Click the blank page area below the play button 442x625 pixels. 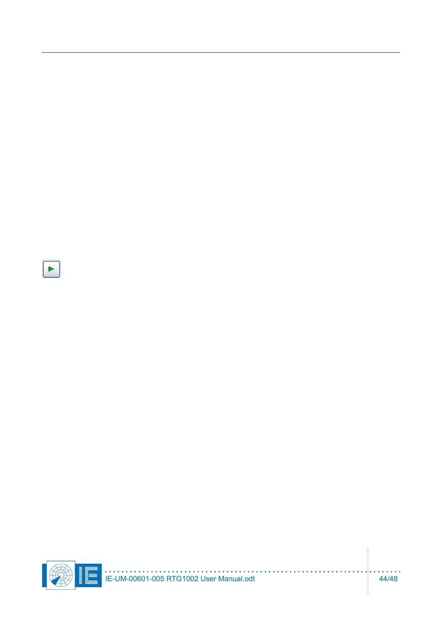[221, 408]
